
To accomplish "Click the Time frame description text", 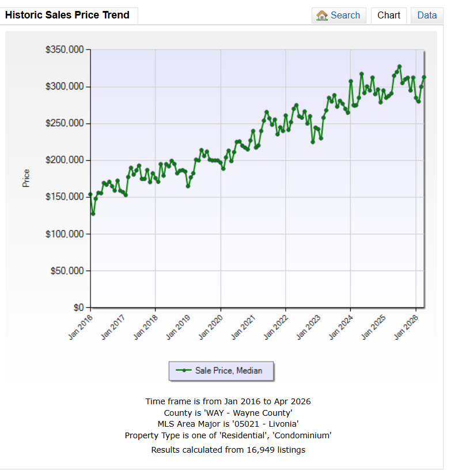I will point(228,401).
